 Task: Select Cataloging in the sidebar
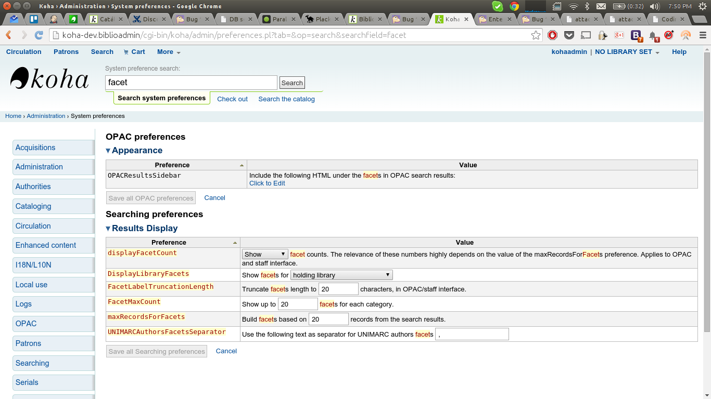pyautogui.click(x=33, y=206)
